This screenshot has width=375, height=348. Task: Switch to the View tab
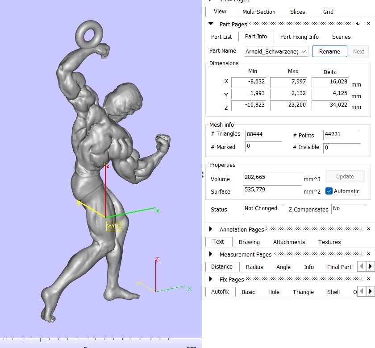coord(220,12)
